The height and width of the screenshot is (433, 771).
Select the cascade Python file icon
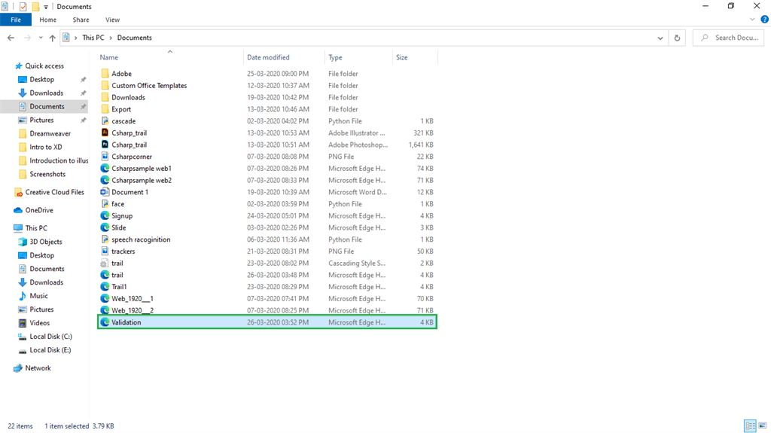105,121
